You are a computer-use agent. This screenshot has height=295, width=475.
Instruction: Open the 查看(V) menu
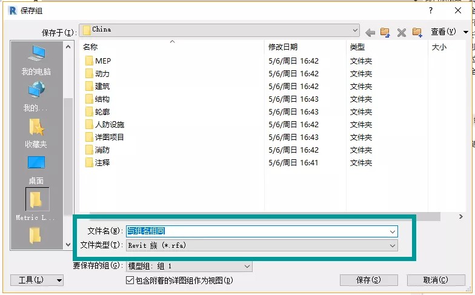point(443,31)
